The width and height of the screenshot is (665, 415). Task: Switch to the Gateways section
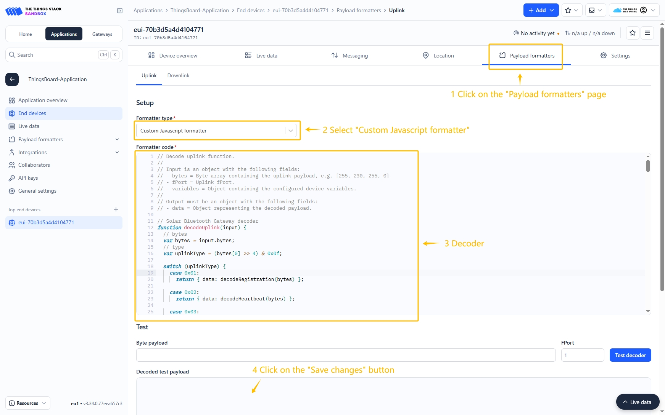click(102, 34)
